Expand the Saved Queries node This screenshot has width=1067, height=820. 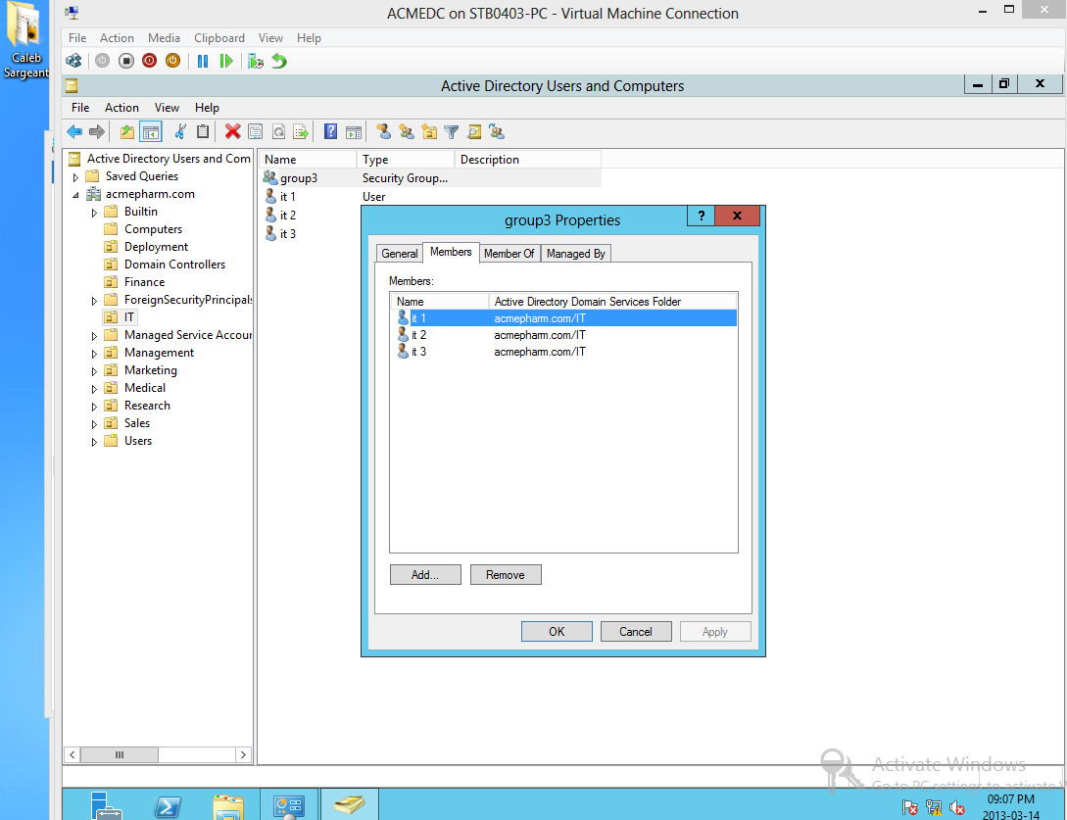pyautogui.click(x=75, y=177)
